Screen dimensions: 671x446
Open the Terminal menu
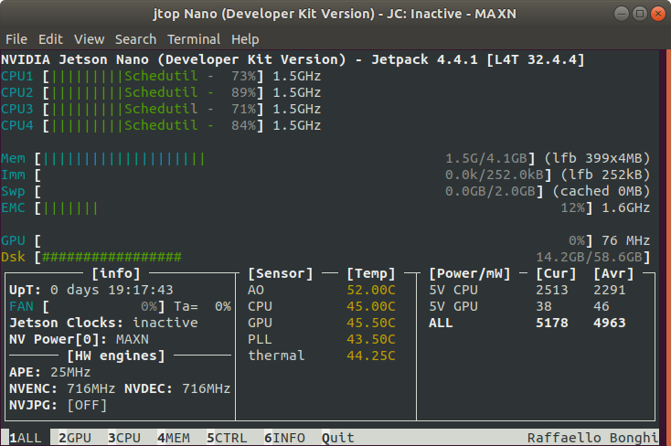(x=194, y=39)
